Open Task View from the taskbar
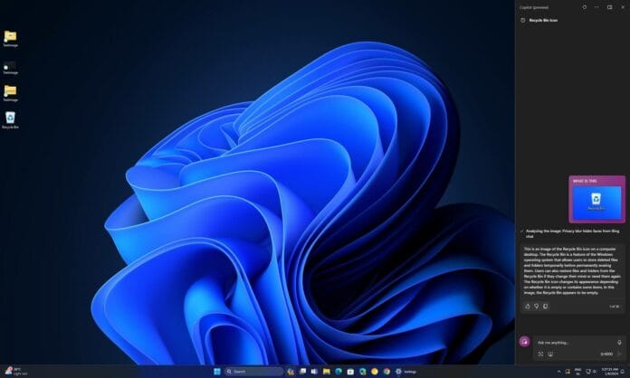The width and height of the screenshot is (630, 378). [302, 372]
